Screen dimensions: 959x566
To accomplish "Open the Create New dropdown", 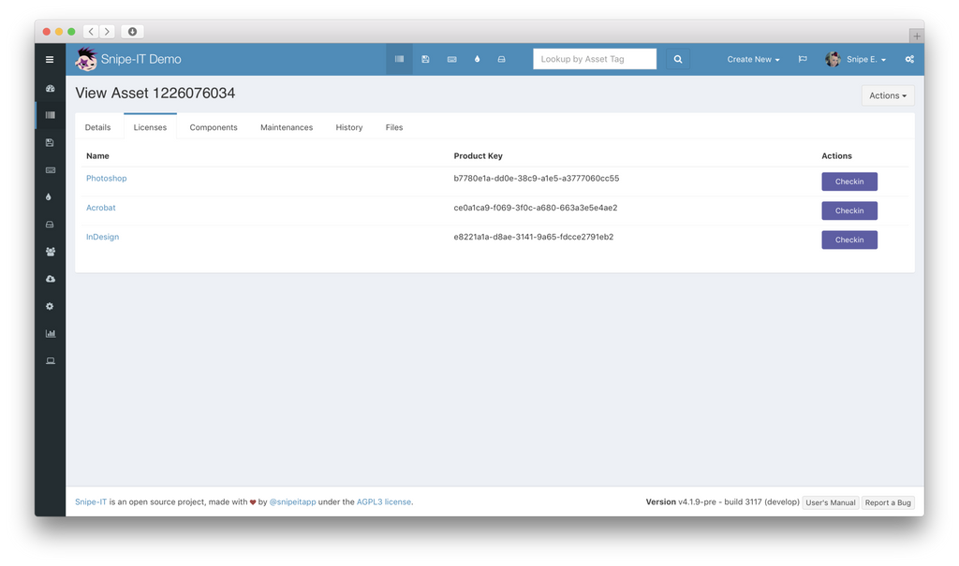I will tap(752, 58).
